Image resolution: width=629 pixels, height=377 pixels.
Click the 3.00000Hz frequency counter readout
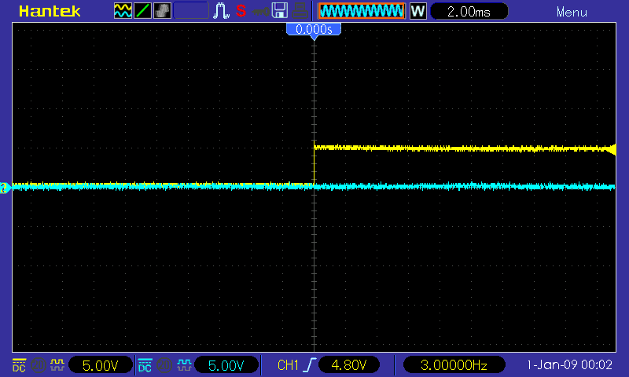tap(454, 365)
